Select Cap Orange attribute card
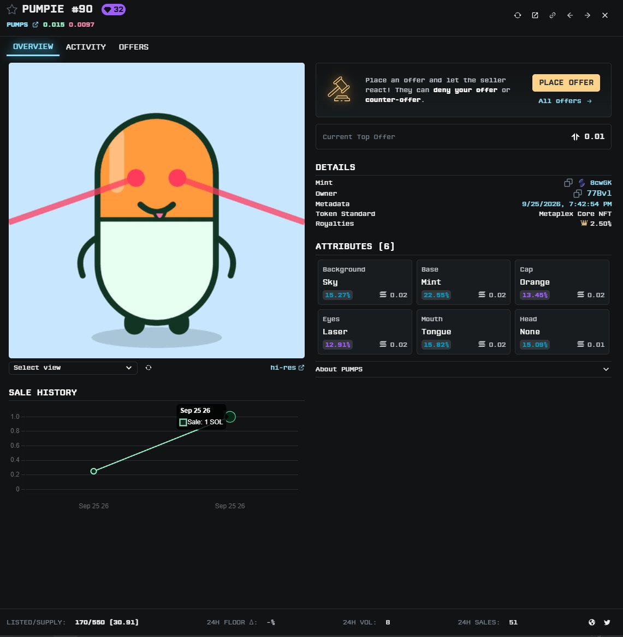The image size is (623, 637). click(x=562, y=283)
